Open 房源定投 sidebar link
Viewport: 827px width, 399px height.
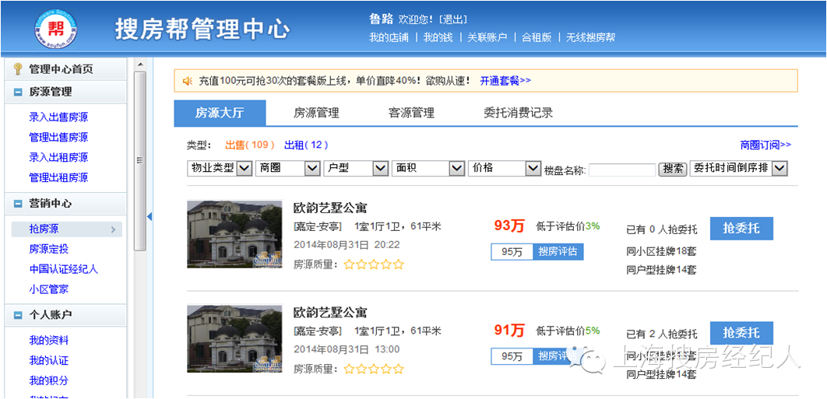coord(48,250)
